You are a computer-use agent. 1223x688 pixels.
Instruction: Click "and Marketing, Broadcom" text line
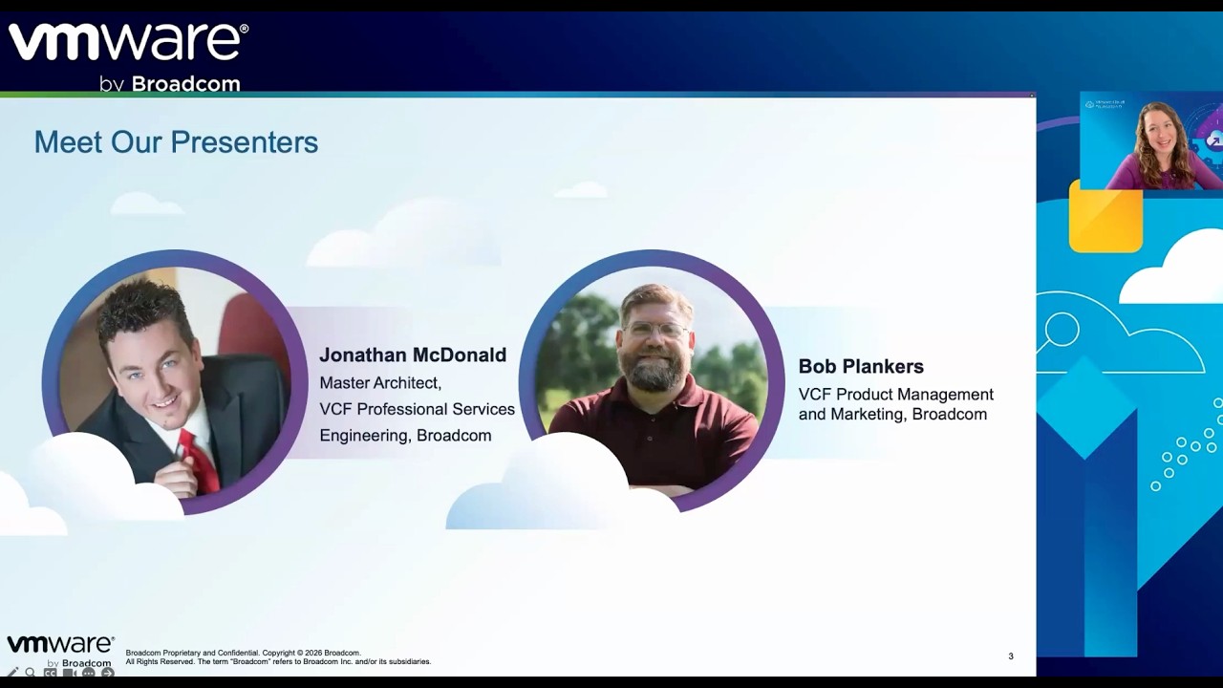(892, 415)
